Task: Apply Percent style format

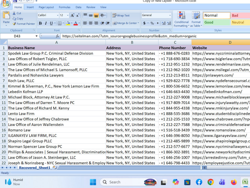Action: point(152,23)
